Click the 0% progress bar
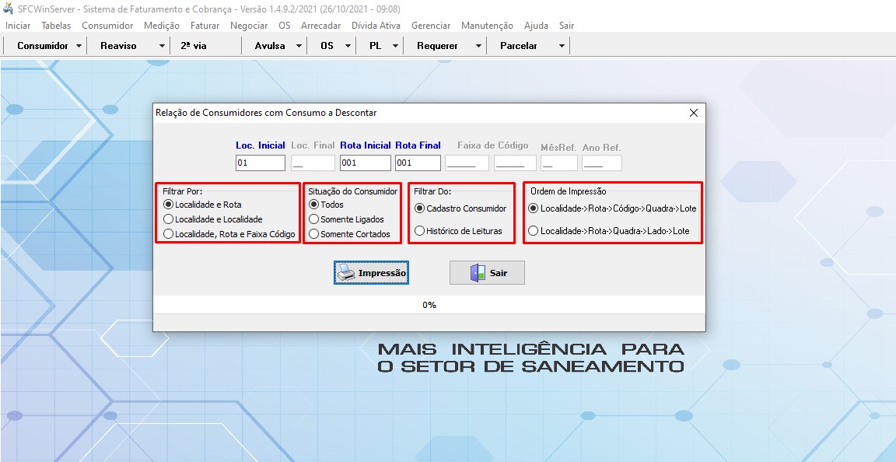This screenshot has width=896, height=462. pyautogui.click(x=429, y=305)
